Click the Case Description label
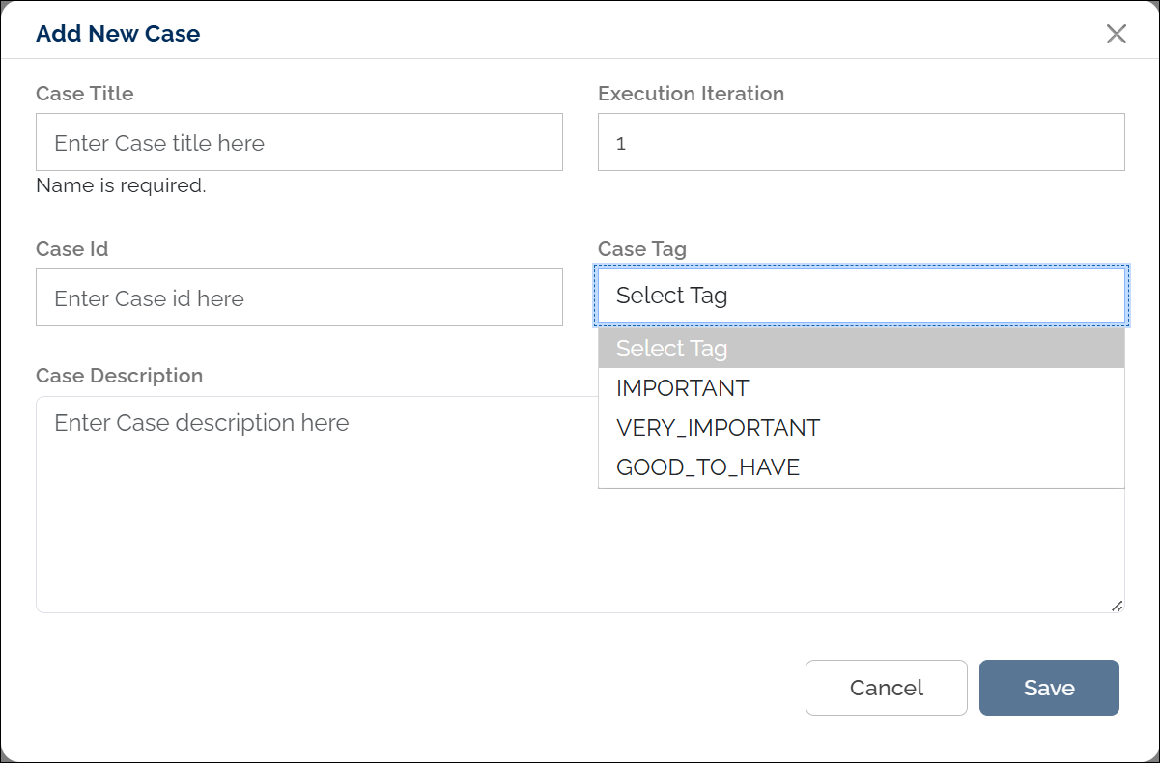Image resolution: width=1160 pixels, height=763 pixels. tap(119, 376)
